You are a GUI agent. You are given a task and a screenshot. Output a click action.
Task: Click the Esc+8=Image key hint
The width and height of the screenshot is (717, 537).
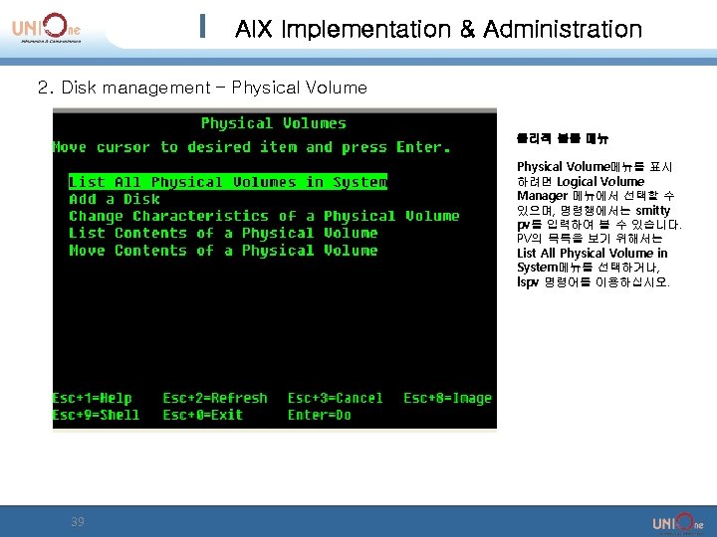point(448,398)
